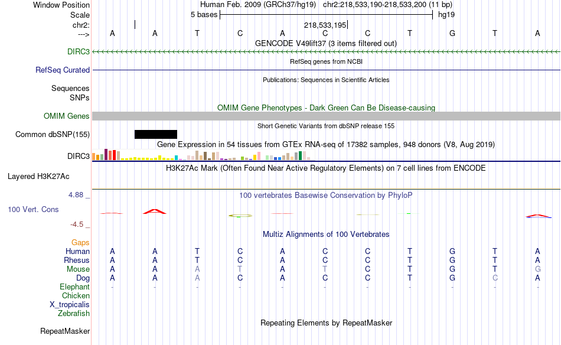This screenshot has width=561, height=345.
Task: Select the orange Gaps label
Action: pyautogui.click(x=80, y=242)
